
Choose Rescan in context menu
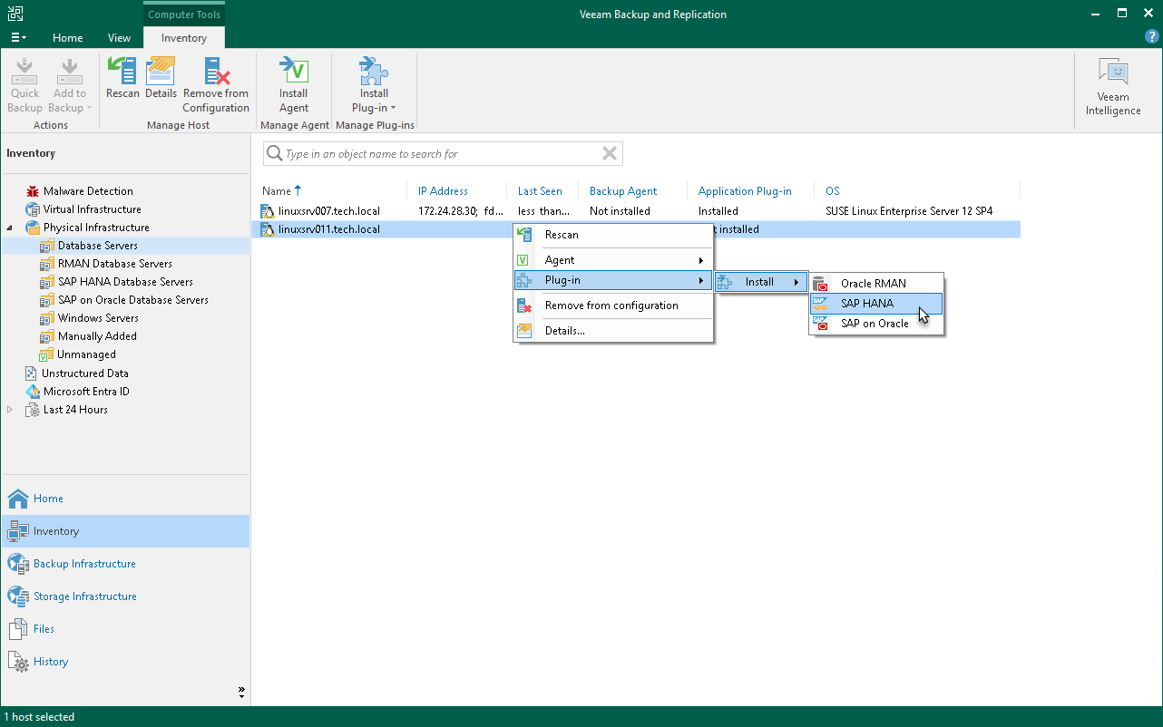click(x=613, y=235)
